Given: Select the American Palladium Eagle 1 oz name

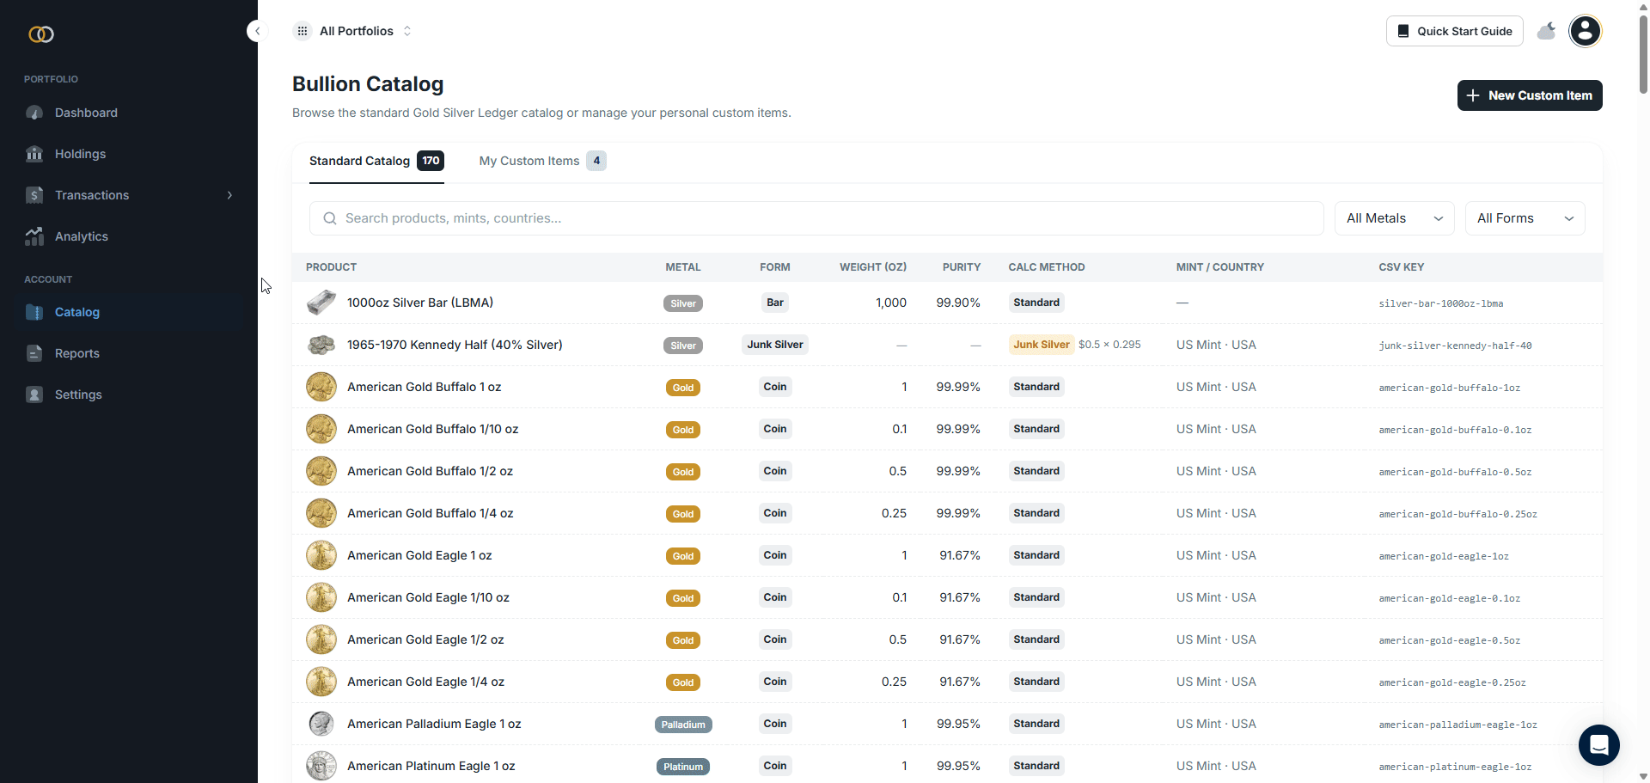Looking at the screenshot, I should (x=434, y=724).
